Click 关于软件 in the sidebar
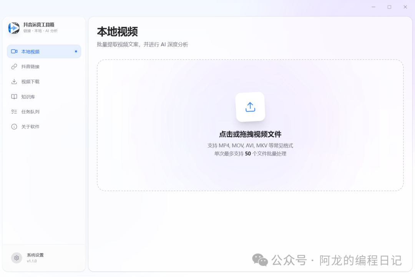Viewport: 415px width, 277px height. (x=31, y=127)
